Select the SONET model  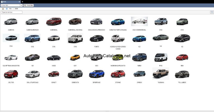tap(54, 74)
